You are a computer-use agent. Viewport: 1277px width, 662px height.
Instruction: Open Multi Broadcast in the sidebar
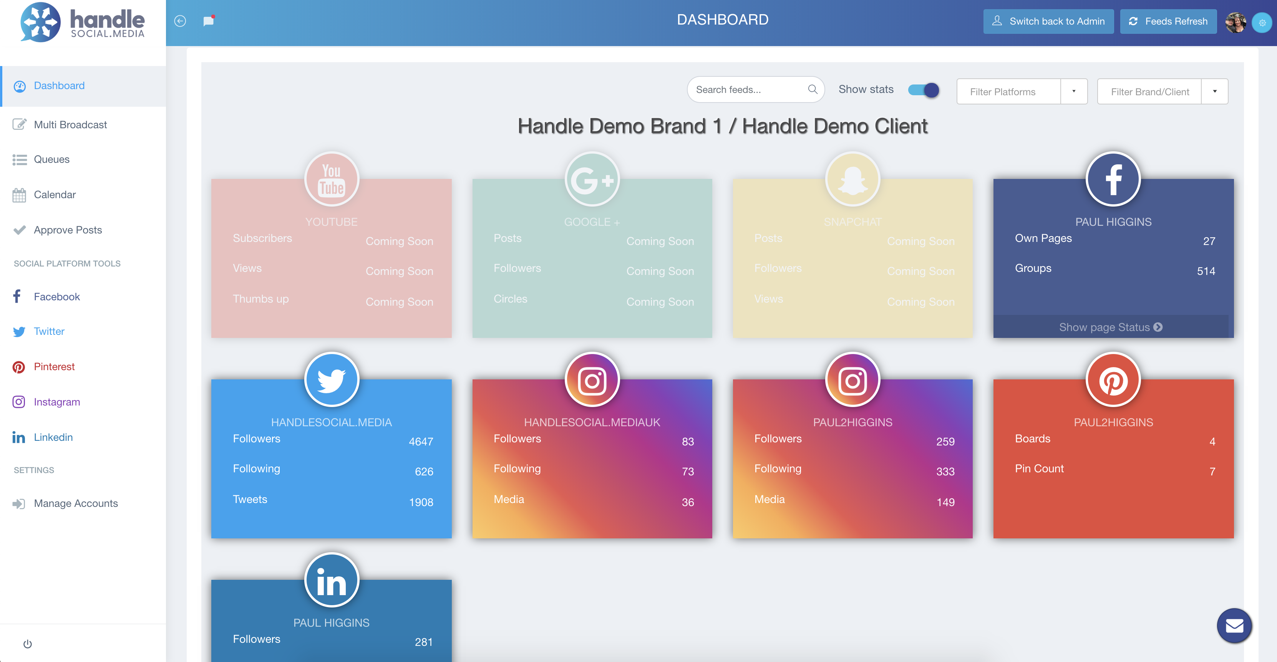70,125
